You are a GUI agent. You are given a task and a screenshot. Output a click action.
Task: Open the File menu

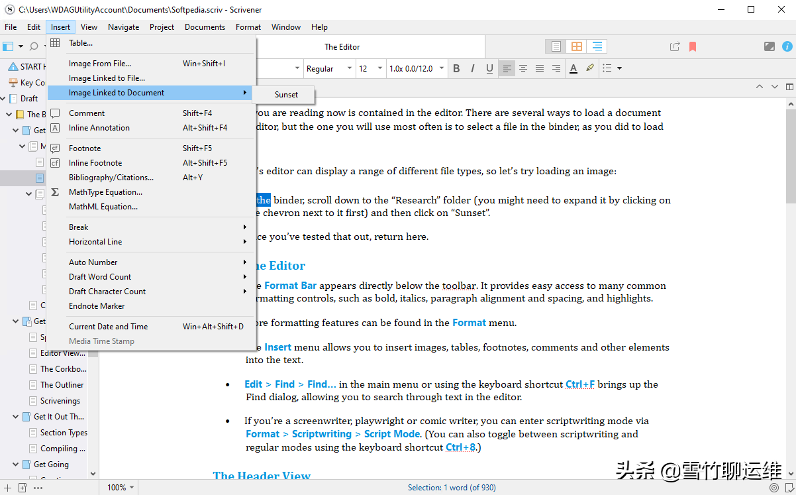point(11,27)
